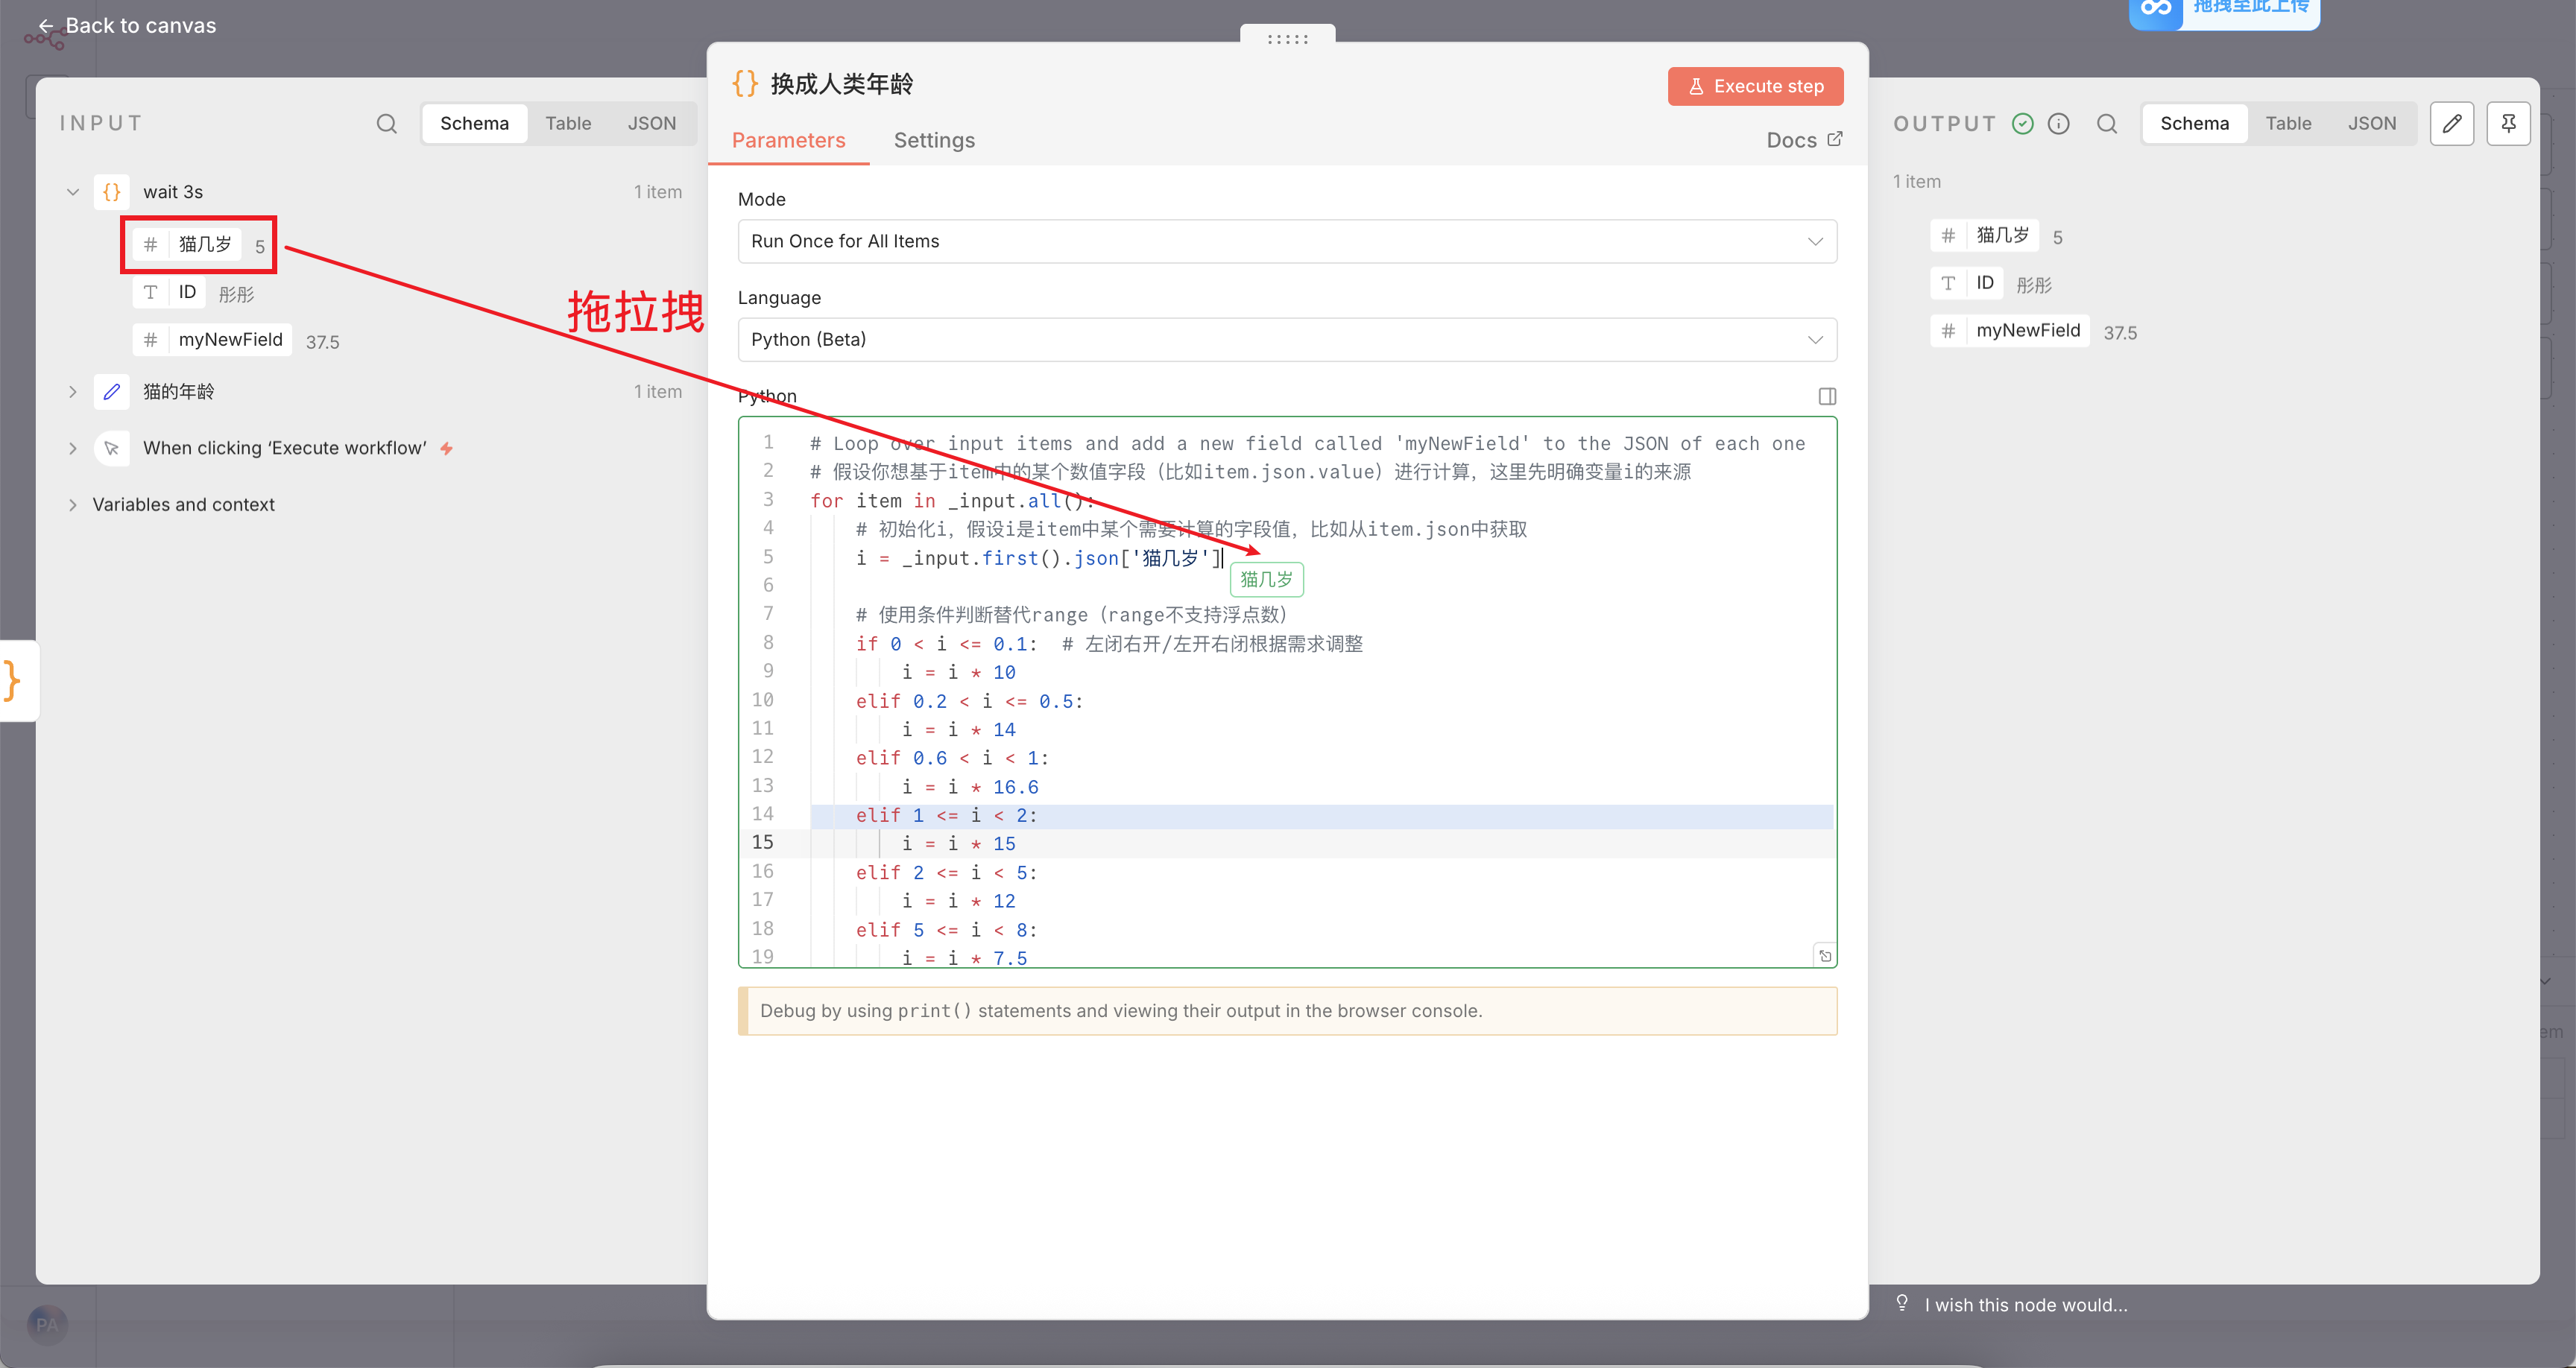Viewport: 2576px width, 1368px height.
Task: Click the input panel search icon
Action: coord(386,123)
